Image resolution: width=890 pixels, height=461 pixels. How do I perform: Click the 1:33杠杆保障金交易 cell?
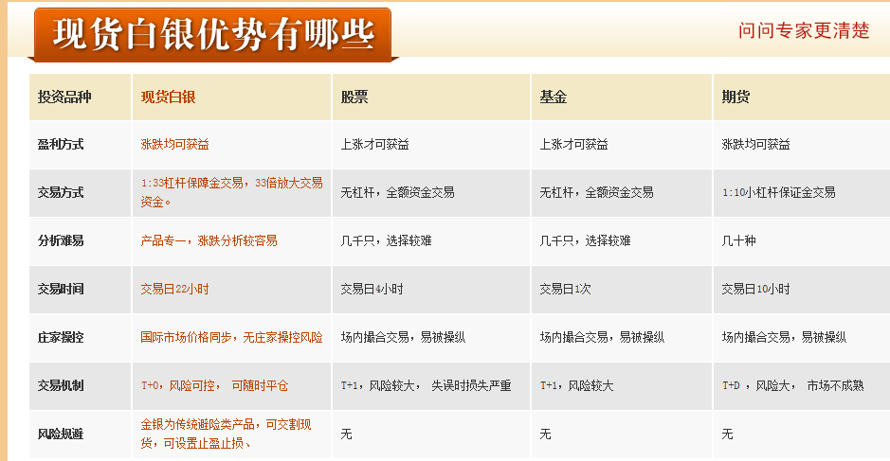231,192
